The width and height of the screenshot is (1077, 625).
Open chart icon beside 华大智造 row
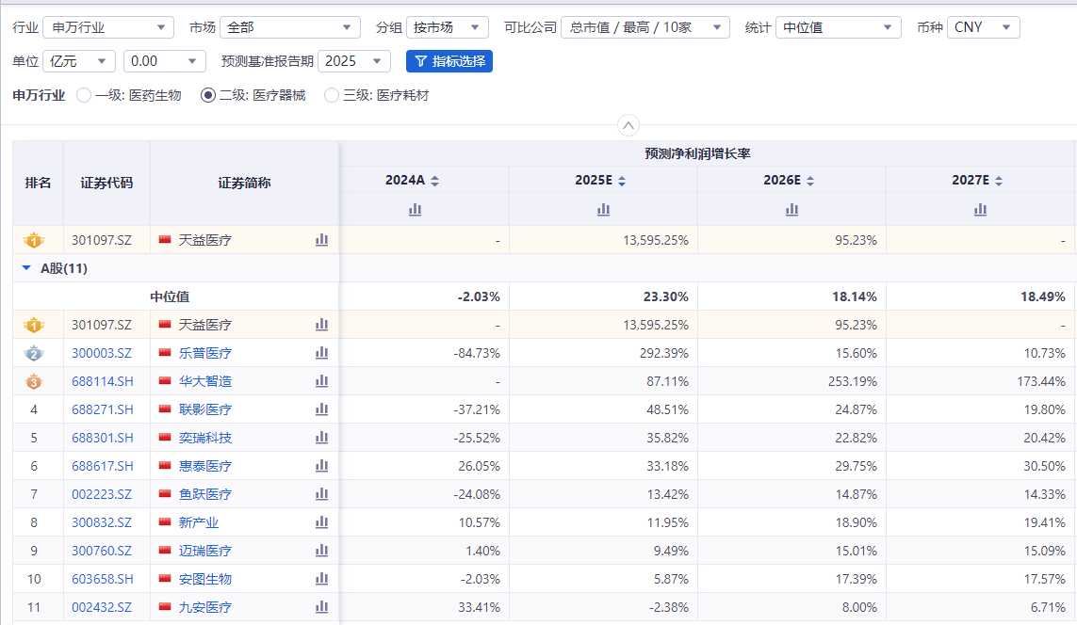(321, 381)
